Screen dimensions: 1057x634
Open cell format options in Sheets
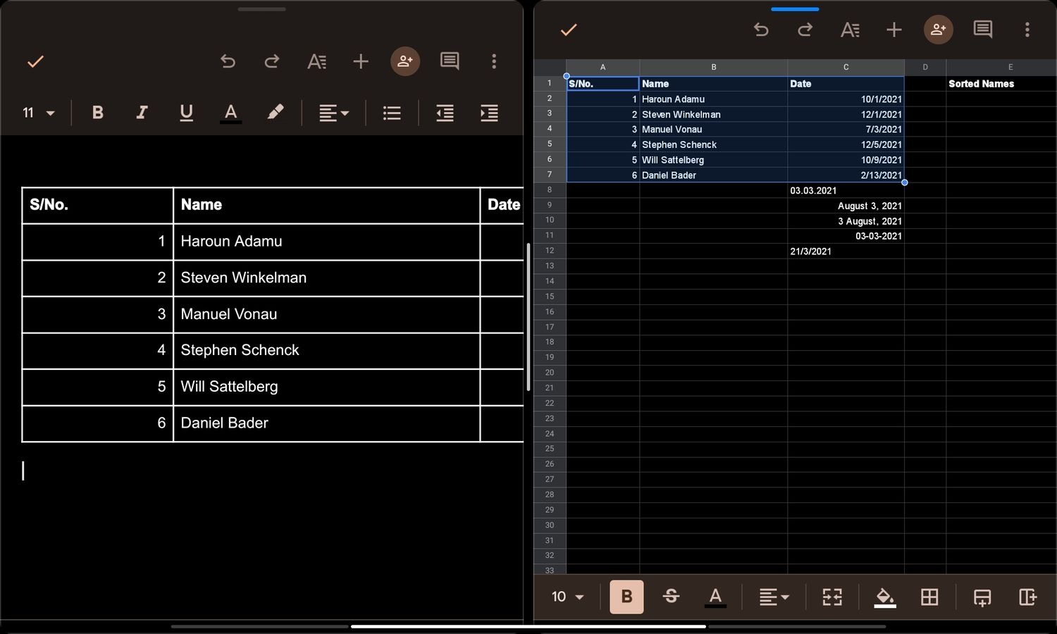[x=850, y=30]
